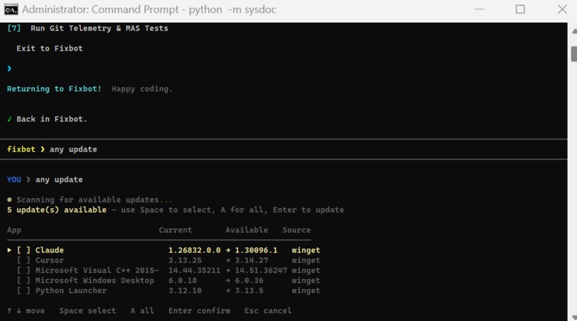Check the Microsoft Visual C++ 2015- box
Screen dimensions: 577x321
(24, 270)
